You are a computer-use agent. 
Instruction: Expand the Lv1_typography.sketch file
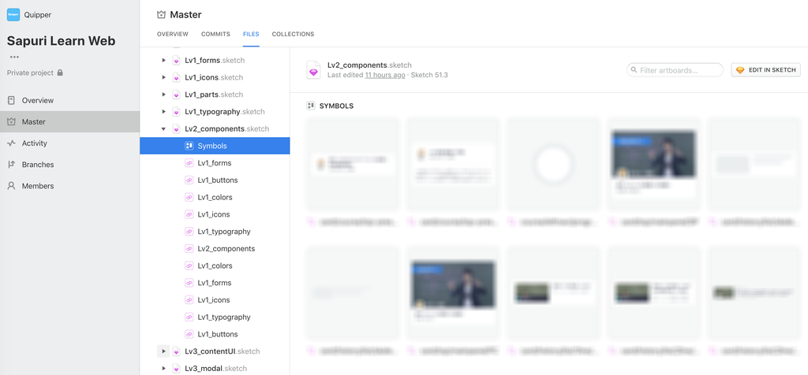pos(164,112)
